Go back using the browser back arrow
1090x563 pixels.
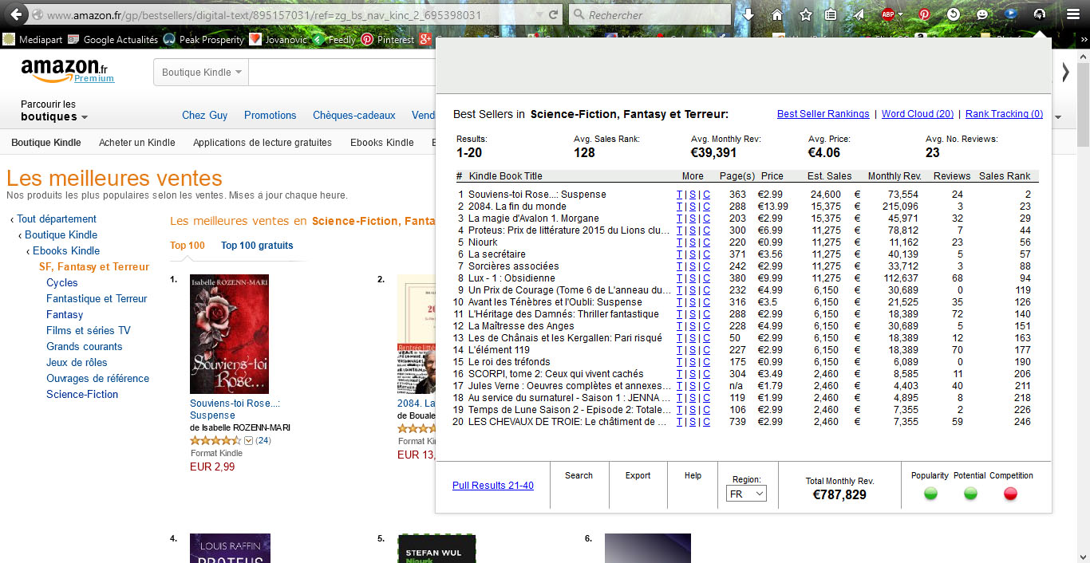16,14
